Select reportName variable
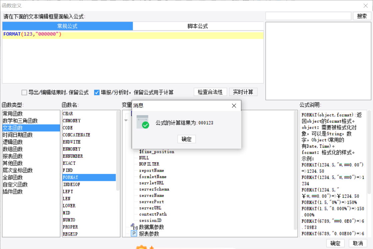The height and width of the screenshot is (249, 373). (152, 171)
